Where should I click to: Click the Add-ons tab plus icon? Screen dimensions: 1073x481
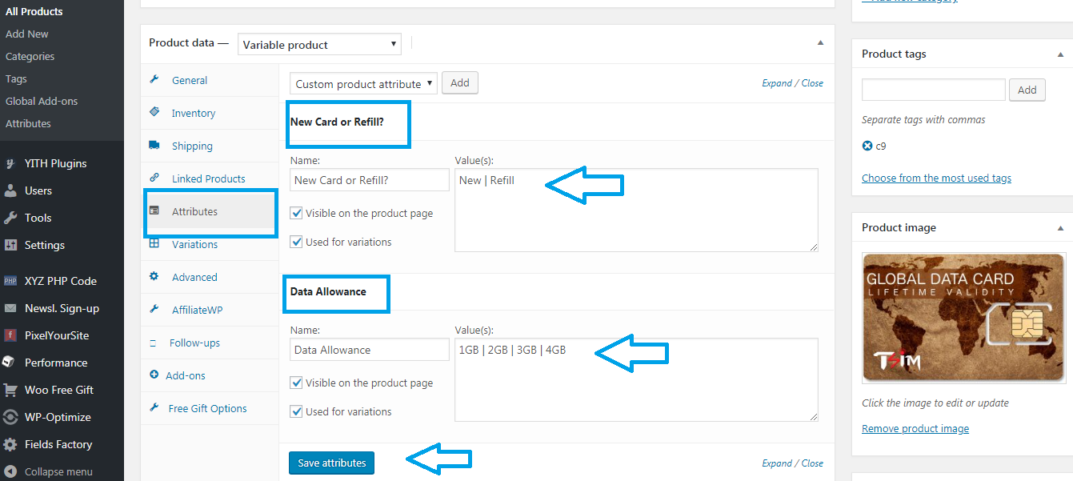pyautogui.click(x=154, y=375)
